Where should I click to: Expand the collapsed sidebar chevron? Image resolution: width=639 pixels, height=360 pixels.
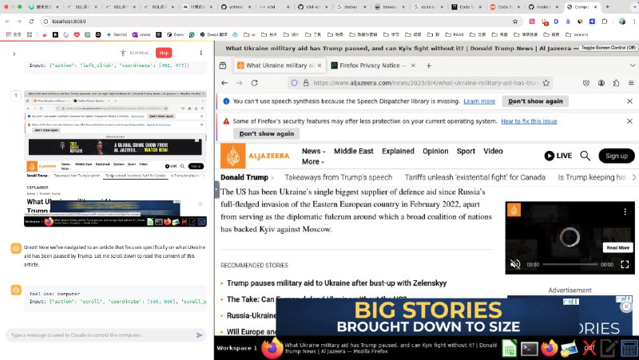(14, 53)
